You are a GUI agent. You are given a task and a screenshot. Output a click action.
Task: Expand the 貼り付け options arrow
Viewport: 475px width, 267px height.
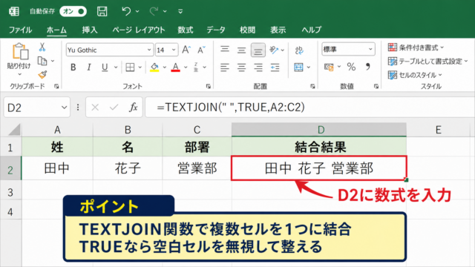coord(20,74)
